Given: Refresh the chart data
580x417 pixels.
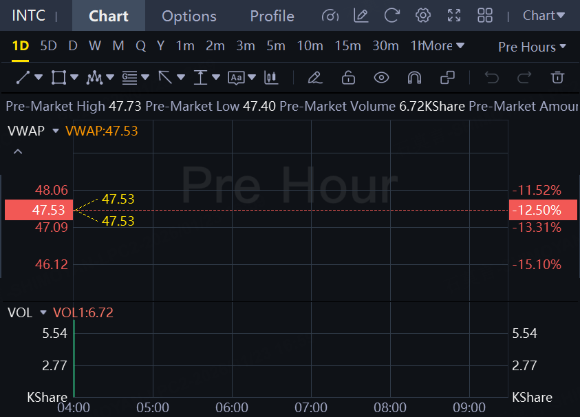Looking at the screenshot, I should 392,16.
